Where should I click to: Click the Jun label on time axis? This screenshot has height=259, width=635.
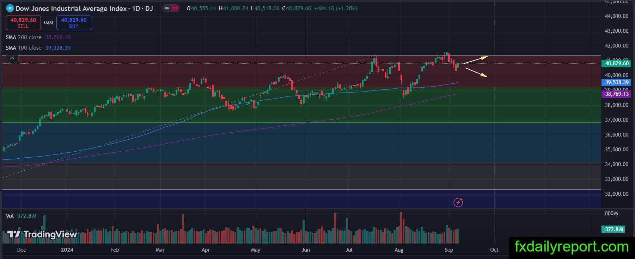point(306,250)
